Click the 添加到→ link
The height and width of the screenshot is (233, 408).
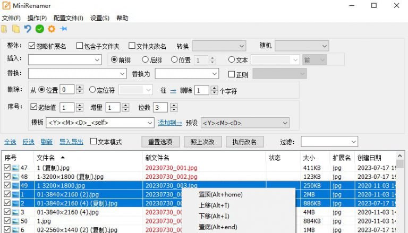(x=170, y=123)
